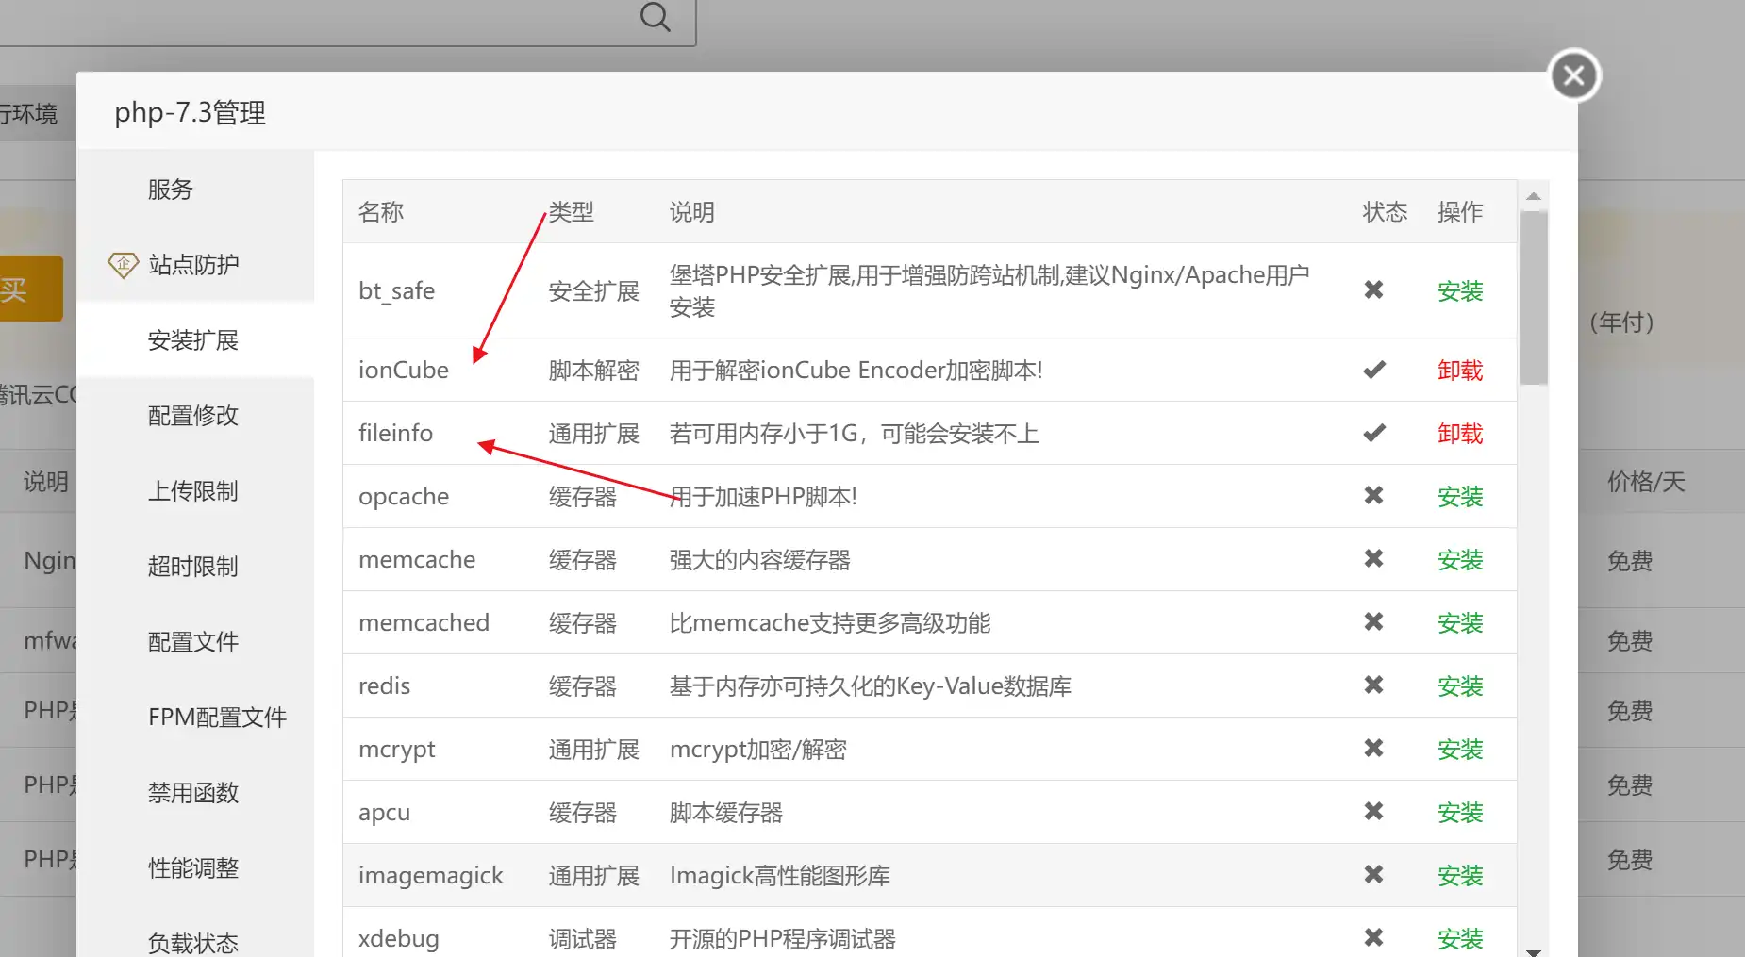The height and width of the screenshot is (957, 1745).
Task: Click the fileinfo extension name
Action: pos(395,433)
